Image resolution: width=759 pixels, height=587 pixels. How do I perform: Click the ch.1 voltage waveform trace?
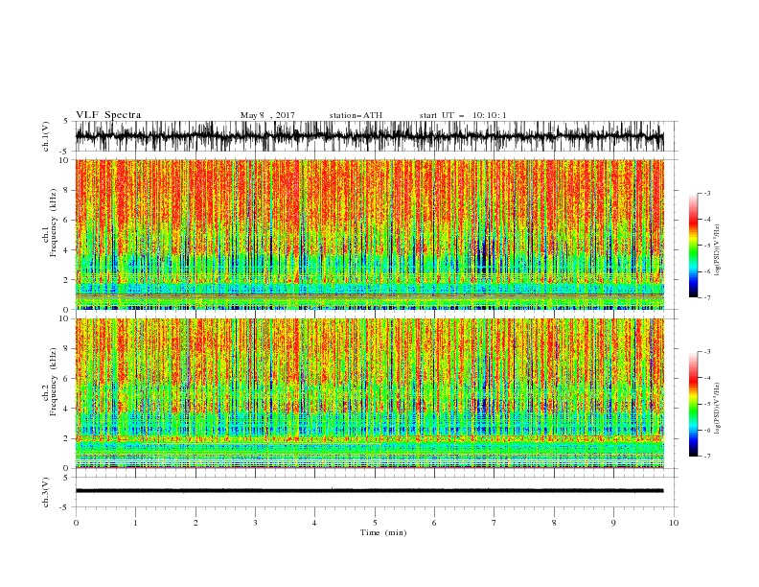(x=369, y=136)
